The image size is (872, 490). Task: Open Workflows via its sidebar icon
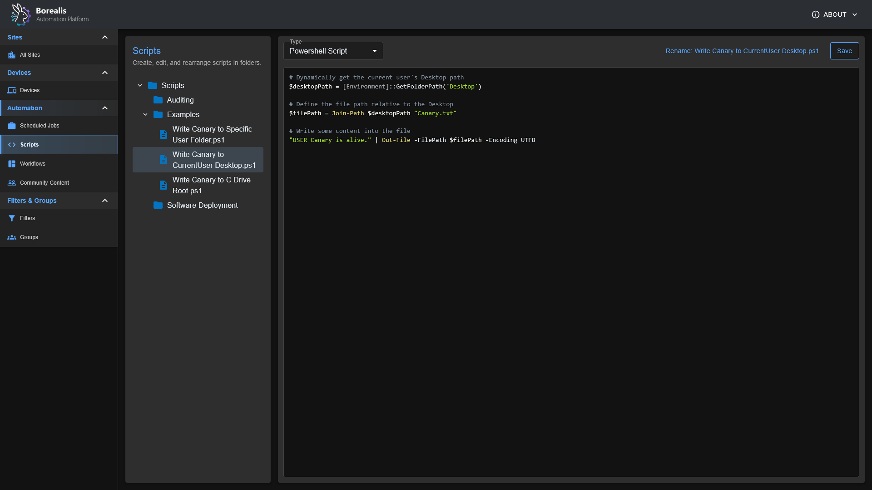point(11,163)
